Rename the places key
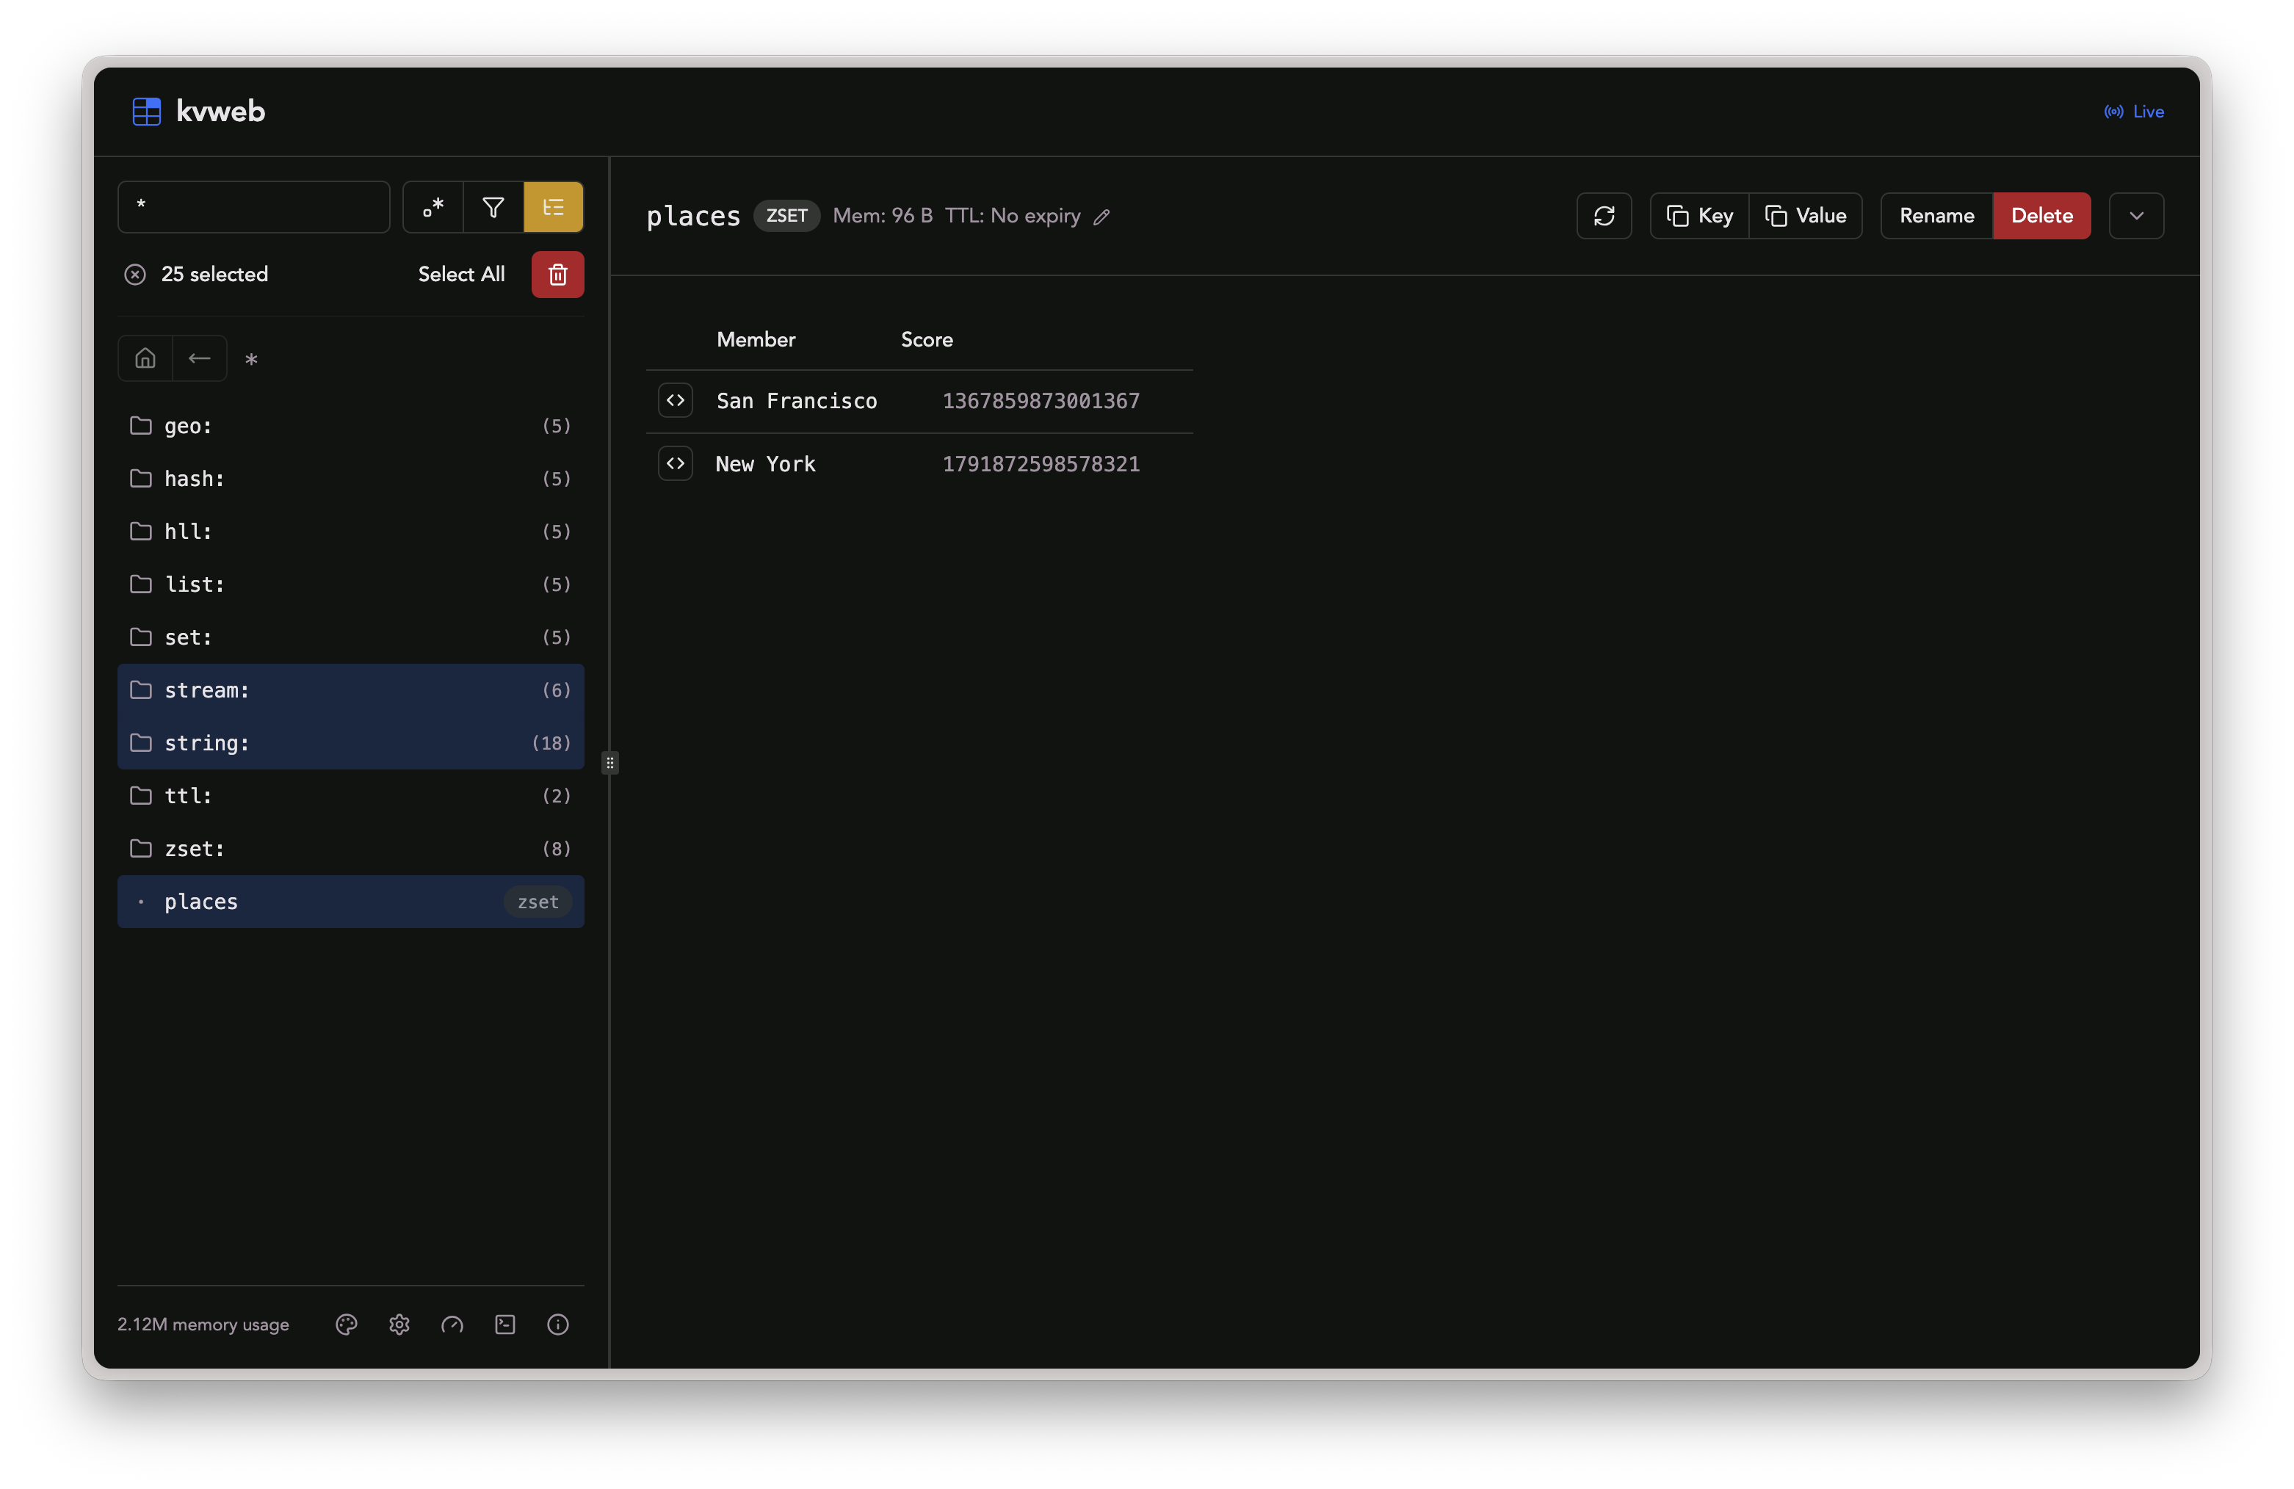The image size is (2294, 1489). (x=1936, y=215)
